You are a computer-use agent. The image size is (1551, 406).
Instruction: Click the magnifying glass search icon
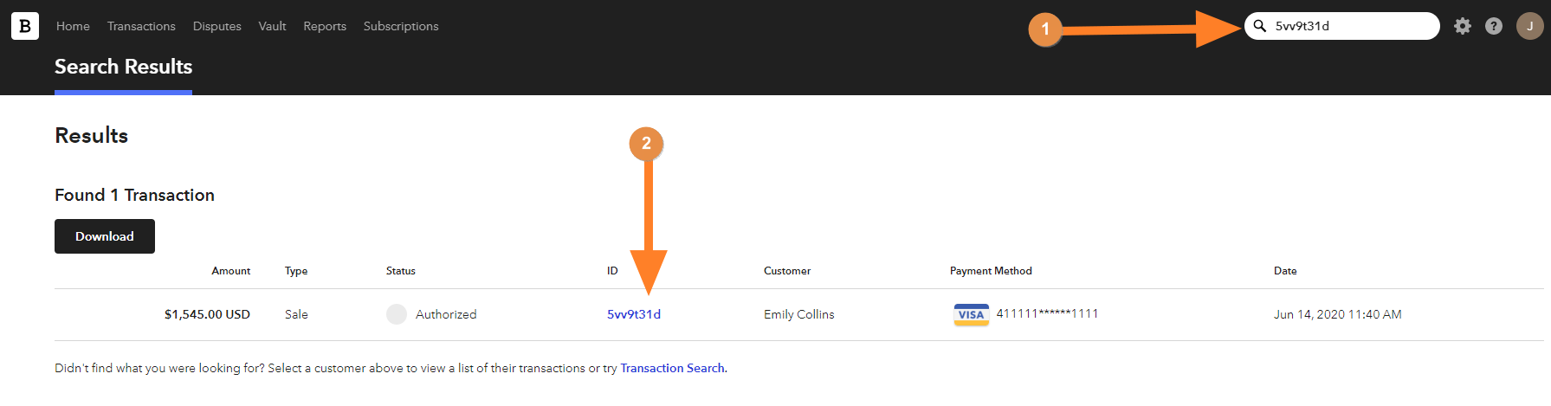pyautogui.click(x=1260, y=26)
